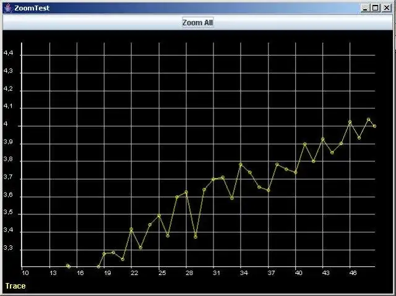Screen dimensions: 396x296
Task: Click the data point at x=34 peak
Action: click(x=241, y=164)
